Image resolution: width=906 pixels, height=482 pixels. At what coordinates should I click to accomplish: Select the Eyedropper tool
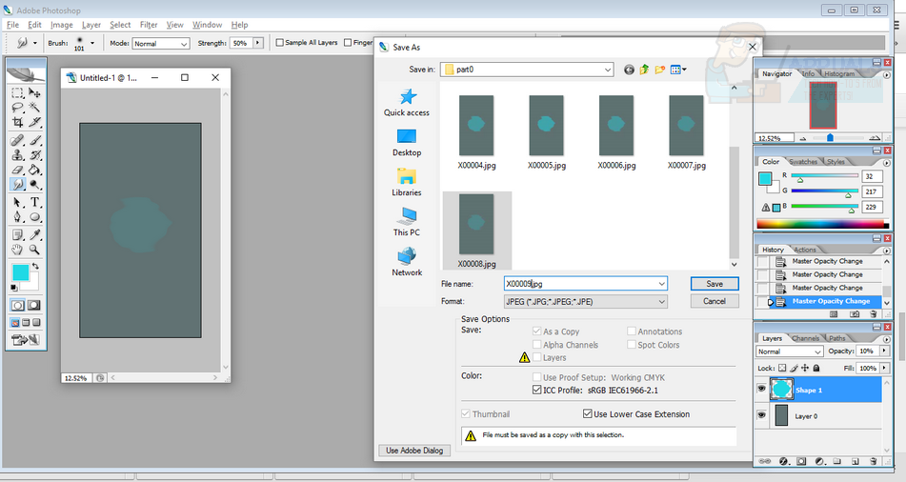point(34,234)
